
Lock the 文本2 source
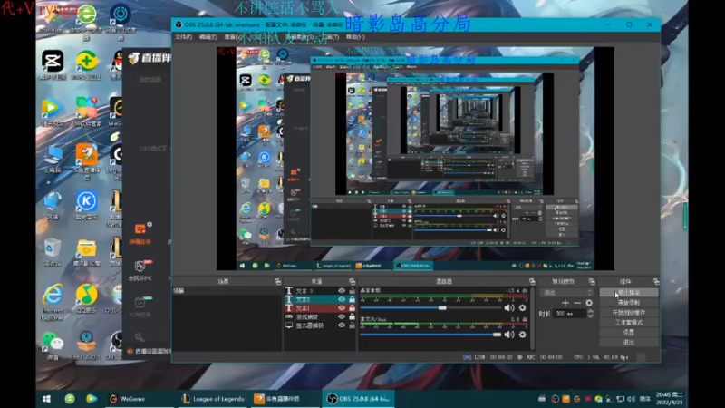click(352, 300)
